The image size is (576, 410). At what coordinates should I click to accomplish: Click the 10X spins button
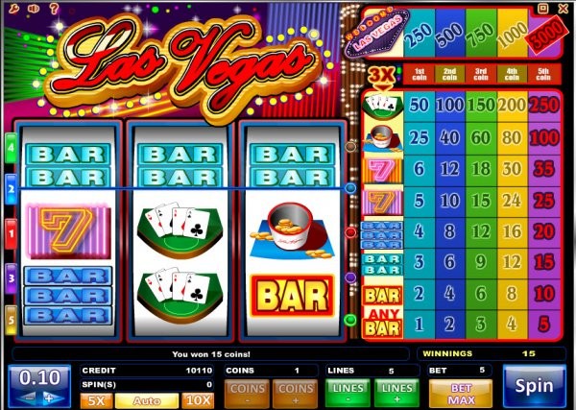[x=198, y=400]
